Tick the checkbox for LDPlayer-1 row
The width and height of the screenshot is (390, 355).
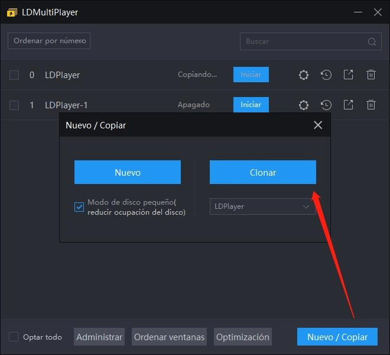[x=14, y=105]
